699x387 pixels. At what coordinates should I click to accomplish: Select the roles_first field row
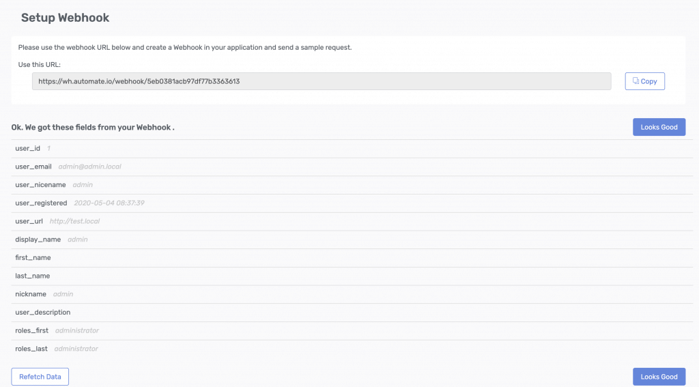tap(352, 331)
